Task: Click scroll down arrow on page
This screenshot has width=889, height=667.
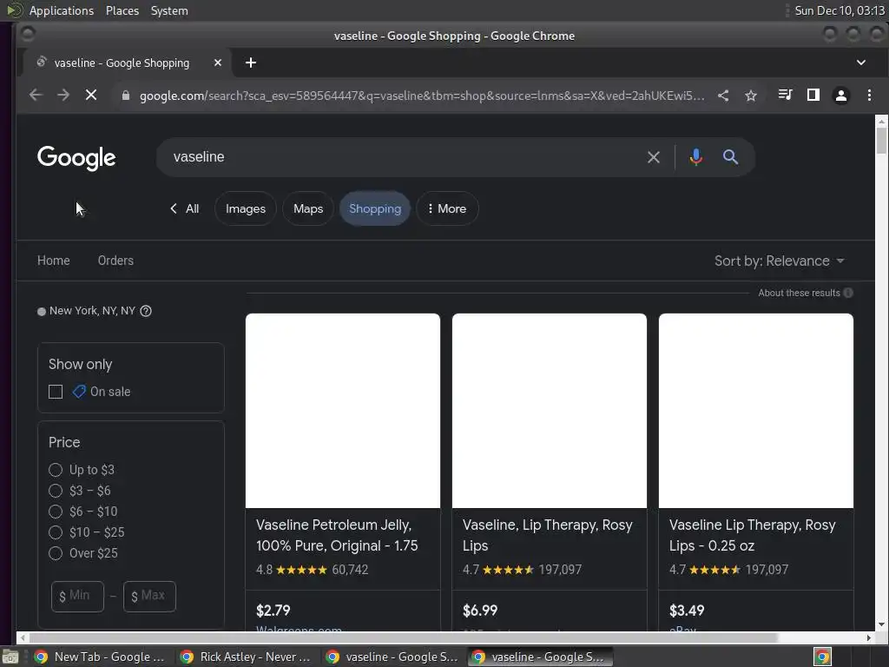Action: pyautogui.click(x=881, y=624)
